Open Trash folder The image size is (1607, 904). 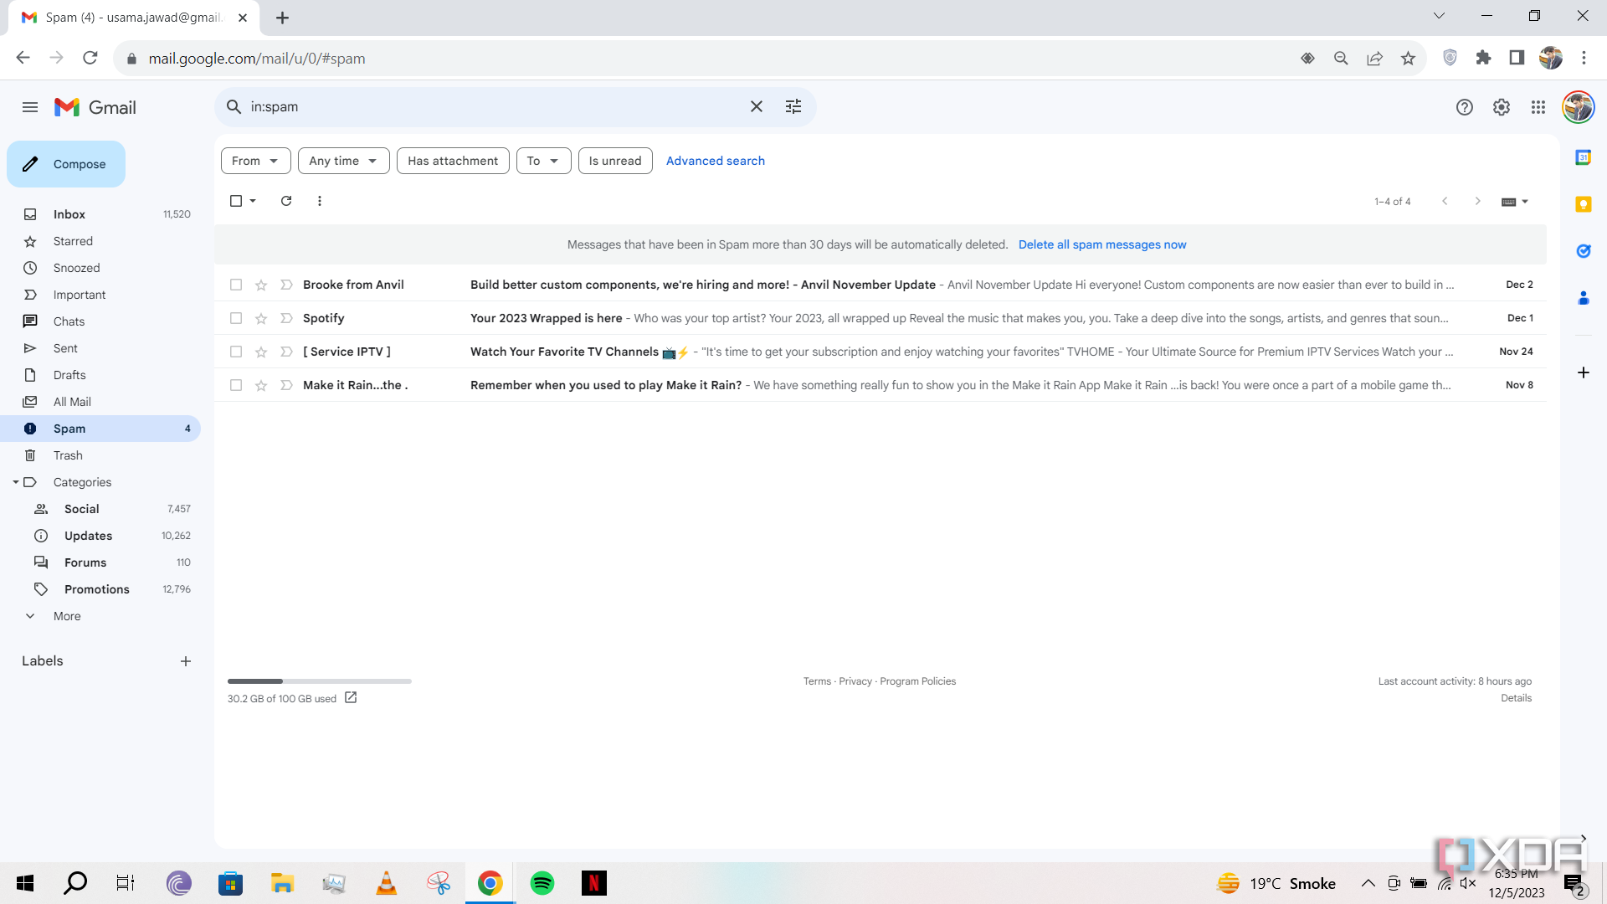point(100,455)
